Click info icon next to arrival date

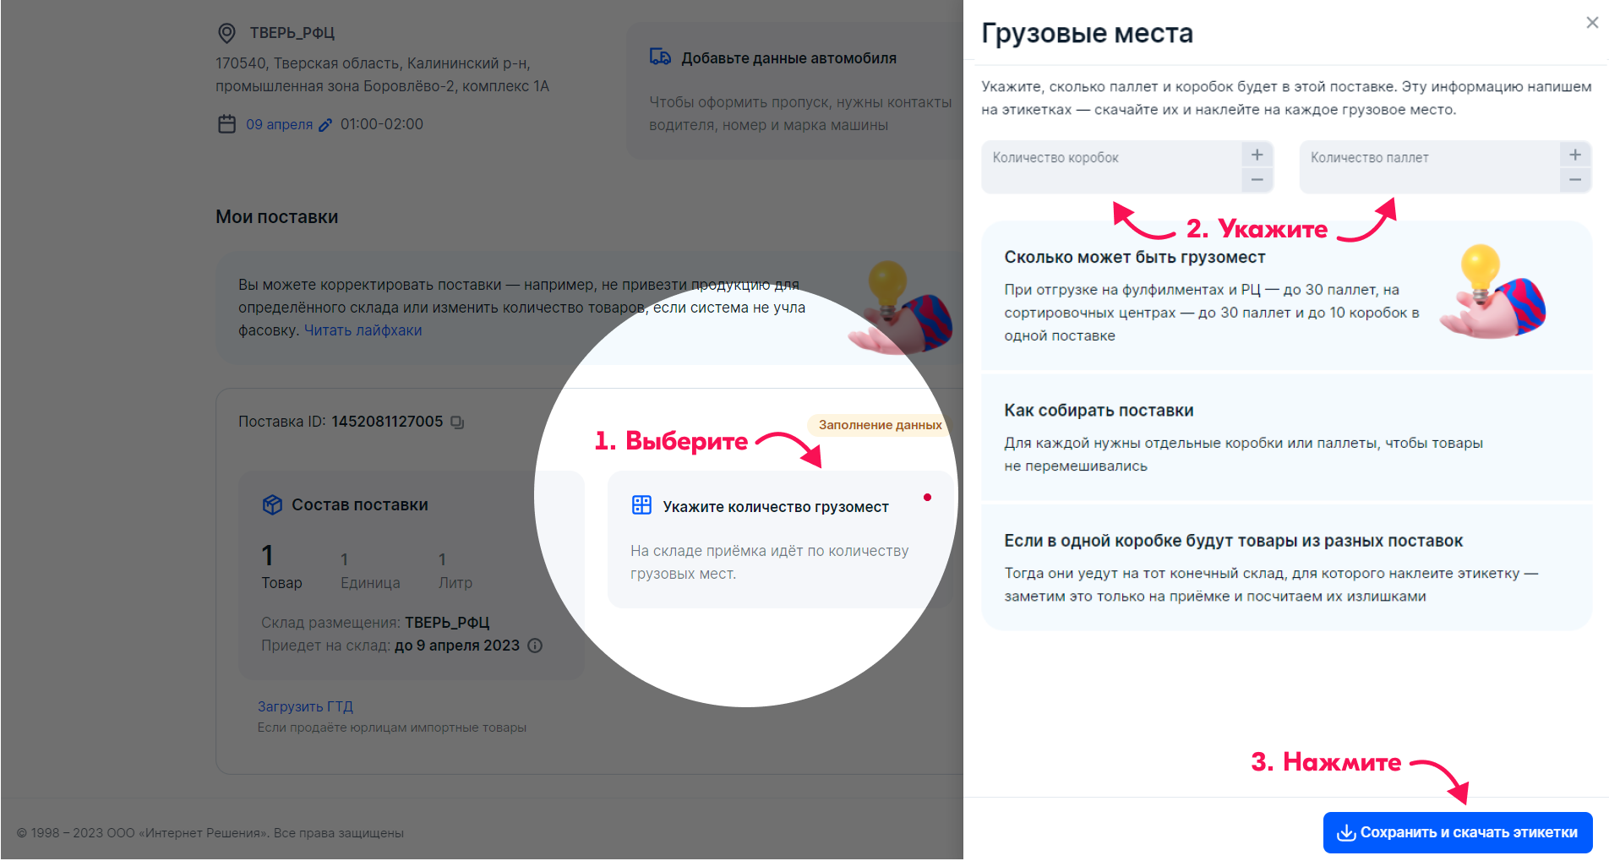(535, 646)
